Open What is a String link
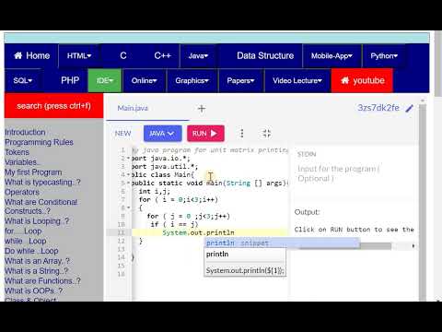This screenshot has height=332, width=442. (x=36, y=271)
